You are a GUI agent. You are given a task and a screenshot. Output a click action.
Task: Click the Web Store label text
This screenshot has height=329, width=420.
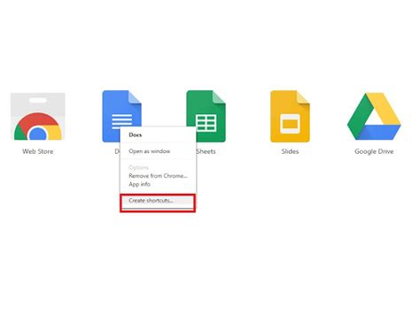point(38,151)
